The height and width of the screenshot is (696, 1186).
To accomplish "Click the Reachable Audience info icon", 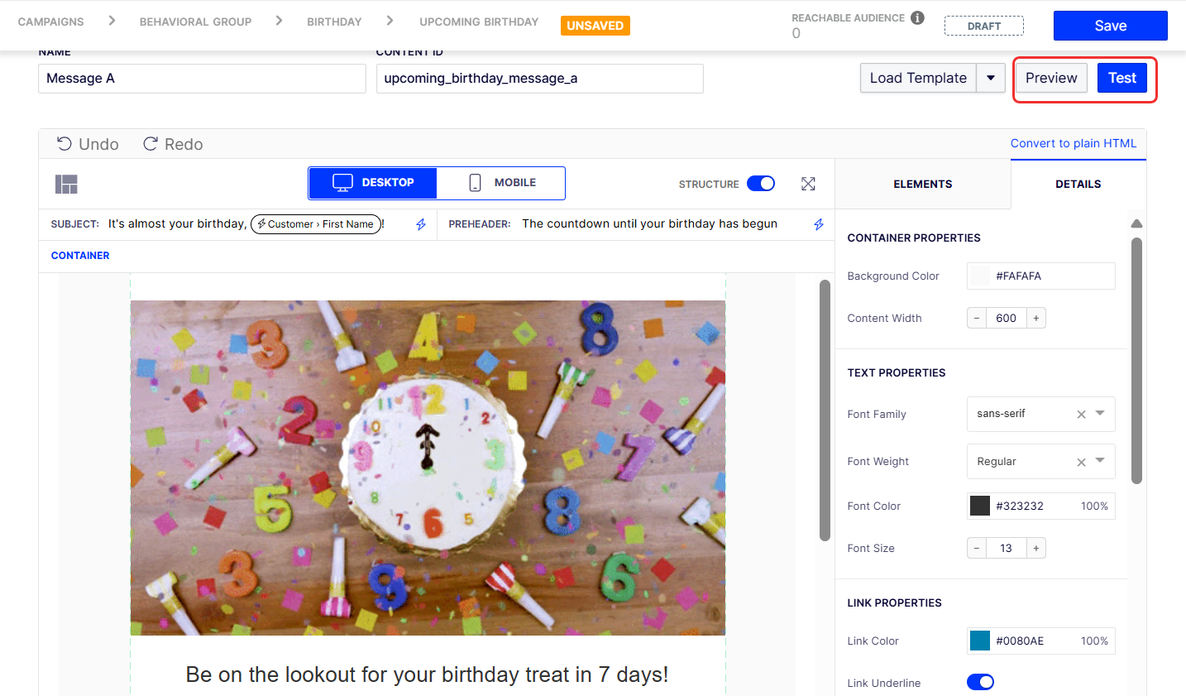I will (x=917, y=17).
